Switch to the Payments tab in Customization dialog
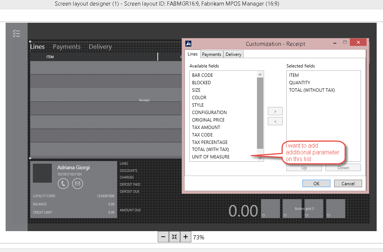Image resolution: width=383 pixels, height=252 pixels. pyautogui.click(x=211, y=54)
